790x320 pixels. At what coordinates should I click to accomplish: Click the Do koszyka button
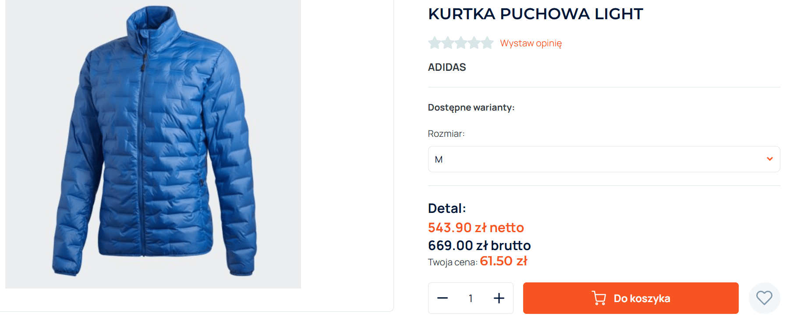tap(631, 298)
